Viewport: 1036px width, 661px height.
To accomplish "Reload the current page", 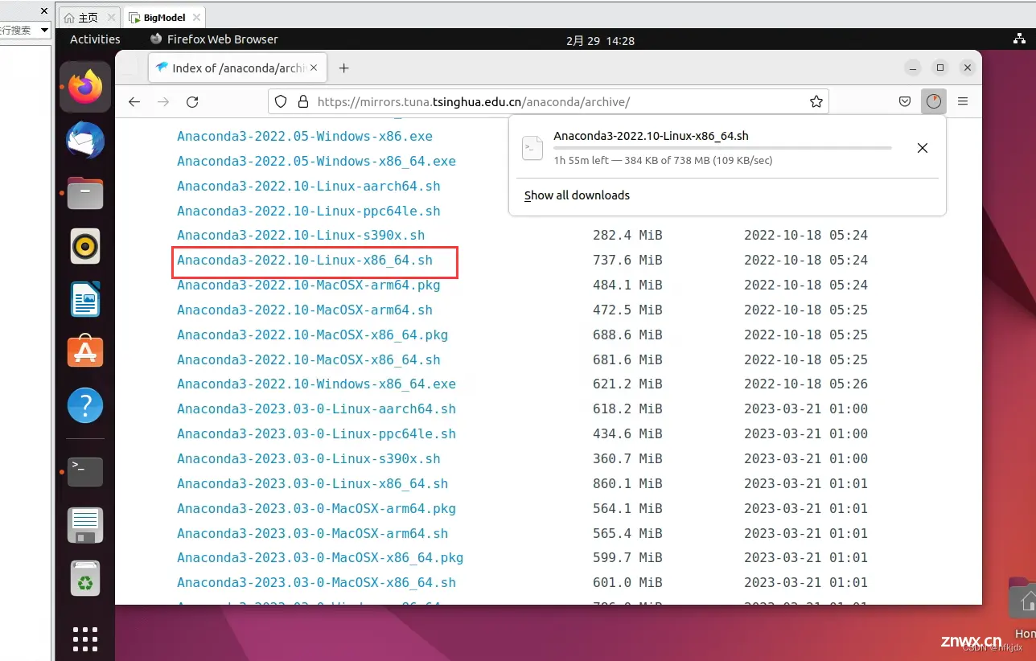I will click(192, 102).
